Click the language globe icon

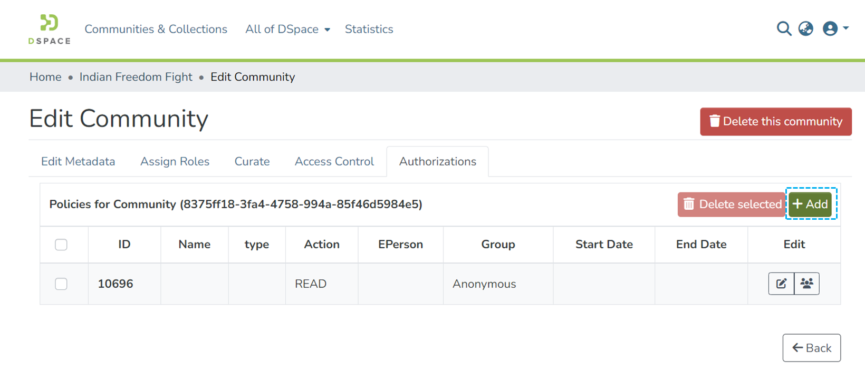pyautogui.click(x=805, y=29)
